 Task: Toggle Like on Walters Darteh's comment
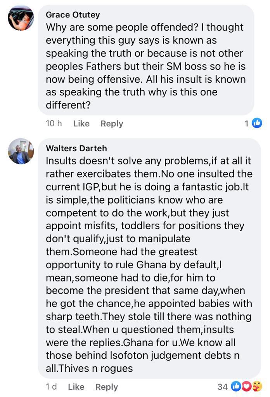pyautogui.click(x=76, y=387)
